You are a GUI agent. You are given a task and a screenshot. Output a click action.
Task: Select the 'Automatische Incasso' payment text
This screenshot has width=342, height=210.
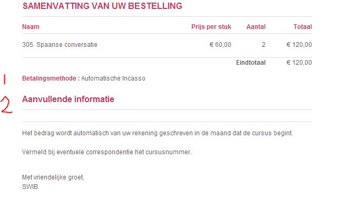coord(113,78)
